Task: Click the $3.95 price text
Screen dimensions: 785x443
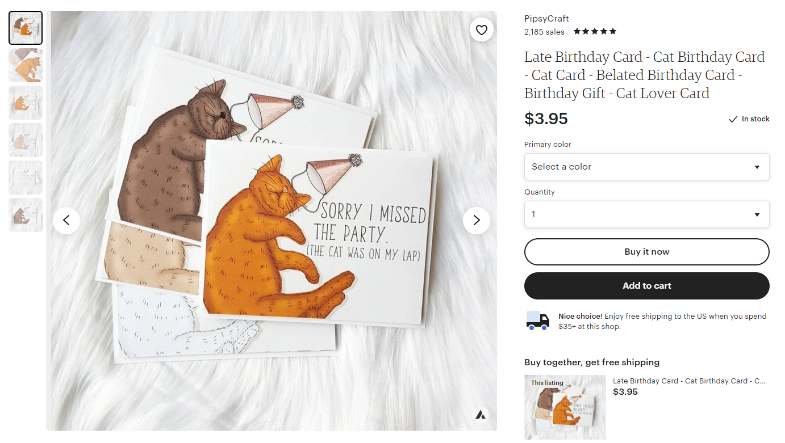Action: pos(546,119)
